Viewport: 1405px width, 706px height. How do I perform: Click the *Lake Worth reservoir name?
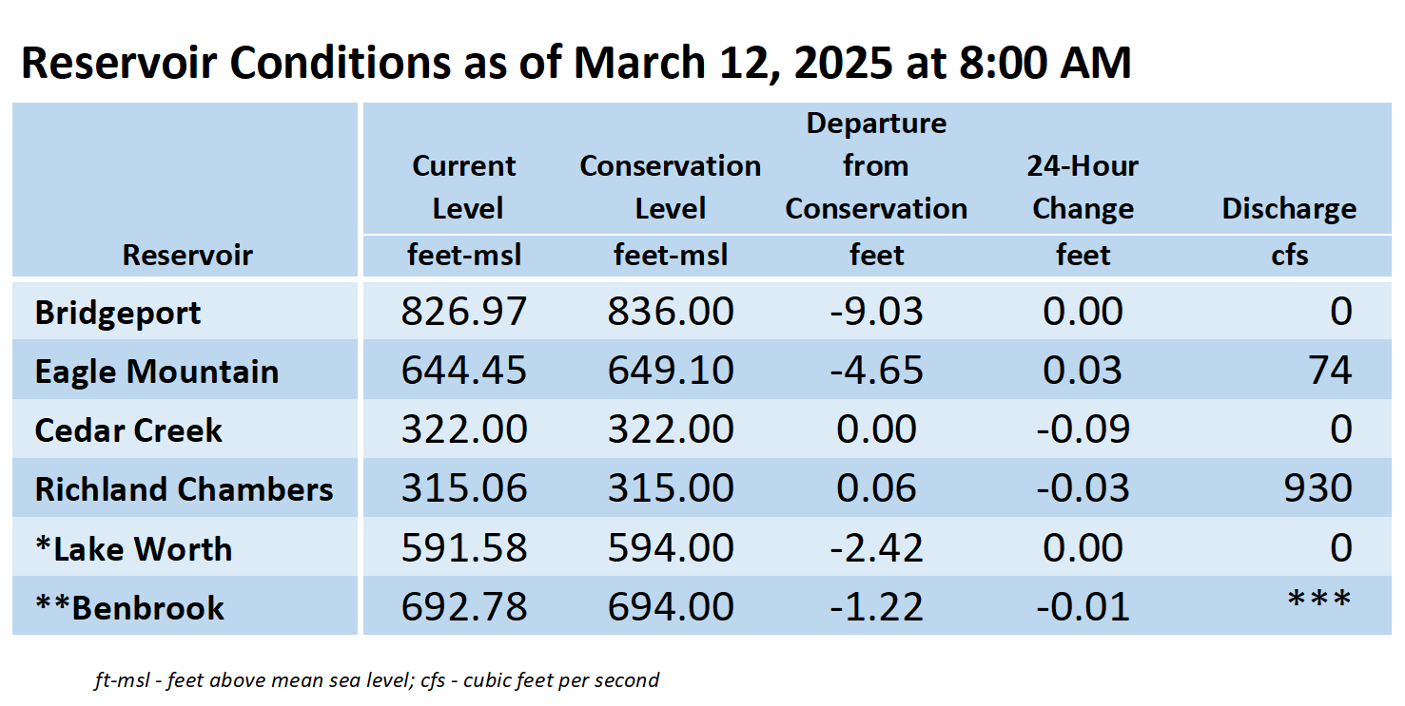pos(133,548)
